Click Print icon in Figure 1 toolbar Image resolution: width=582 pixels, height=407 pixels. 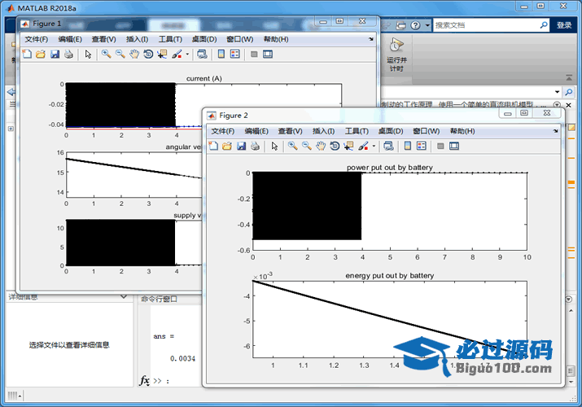tap(68, 55)
